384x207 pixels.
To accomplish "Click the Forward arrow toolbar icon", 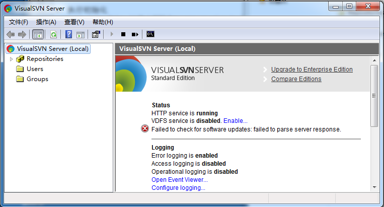I will point(22,34).
